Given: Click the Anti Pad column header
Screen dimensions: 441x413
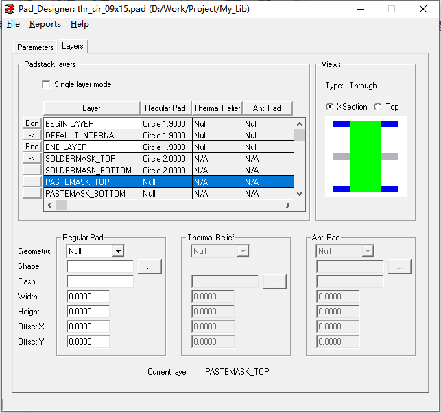Looking at the screenshot, I should click(x=267, y=108).
